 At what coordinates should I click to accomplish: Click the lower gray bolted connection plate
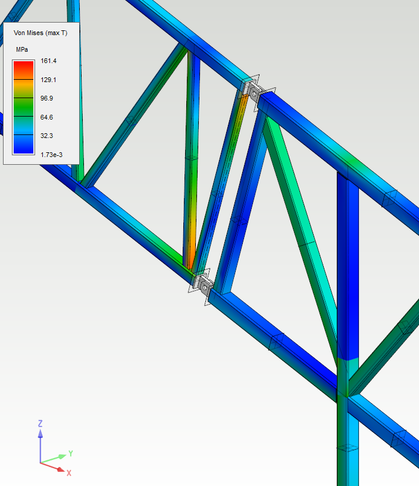(x=205, y=288)
